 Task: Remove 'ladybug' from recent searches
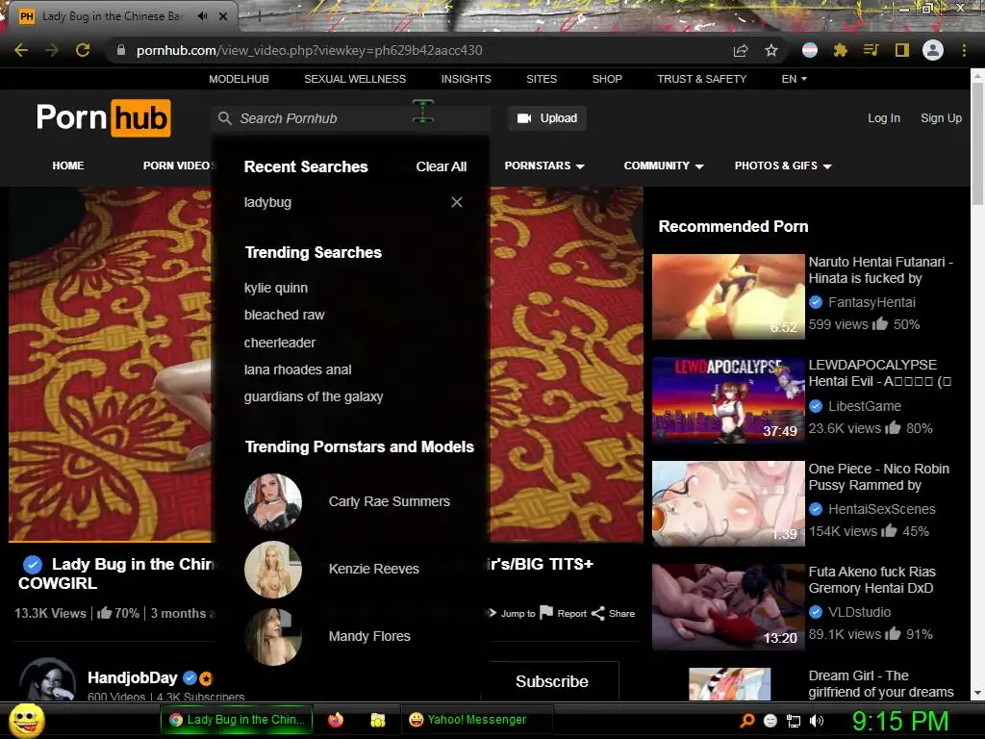[x=457, y=202]
